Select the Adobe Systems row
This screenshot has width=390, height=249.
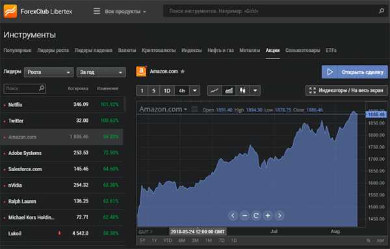click(62, 153)
